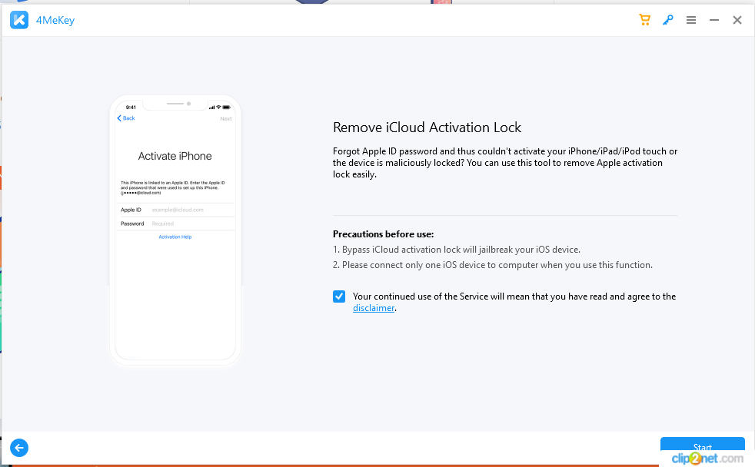This screenshot has height=467, width=755.
Task: Minimize the 4MeKey window
Action: (x=713, y=20)
